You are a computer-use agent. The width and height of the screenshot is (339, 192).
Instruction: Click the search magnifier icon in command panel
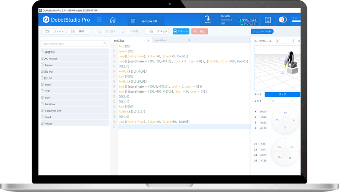click(105, 44)
